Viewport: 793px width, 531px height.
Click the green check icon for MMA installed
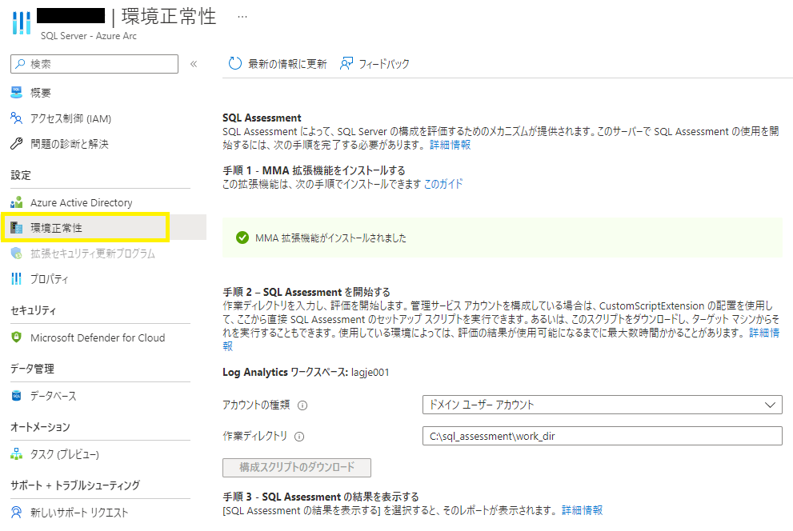pyautogui.click(x=242, y=238)
